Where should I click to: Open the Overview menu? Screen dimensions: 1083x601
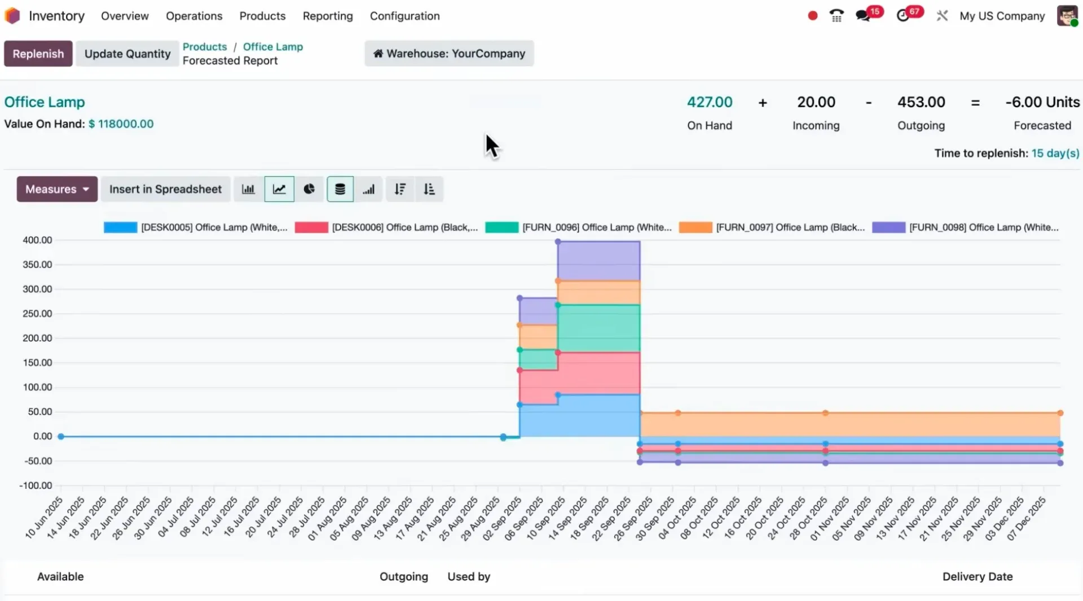[x=125, y=16]
